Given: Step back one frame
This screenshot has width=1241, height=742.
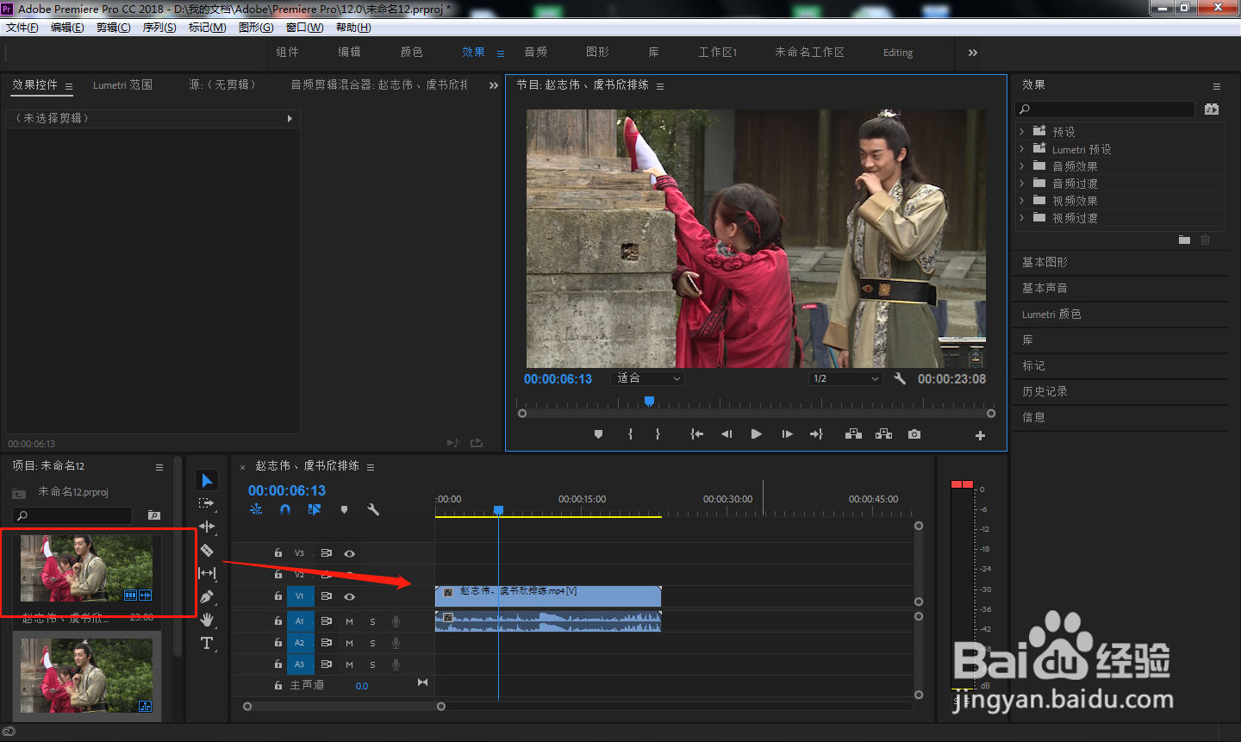Looking at the screenshot, I should (727, 434).
